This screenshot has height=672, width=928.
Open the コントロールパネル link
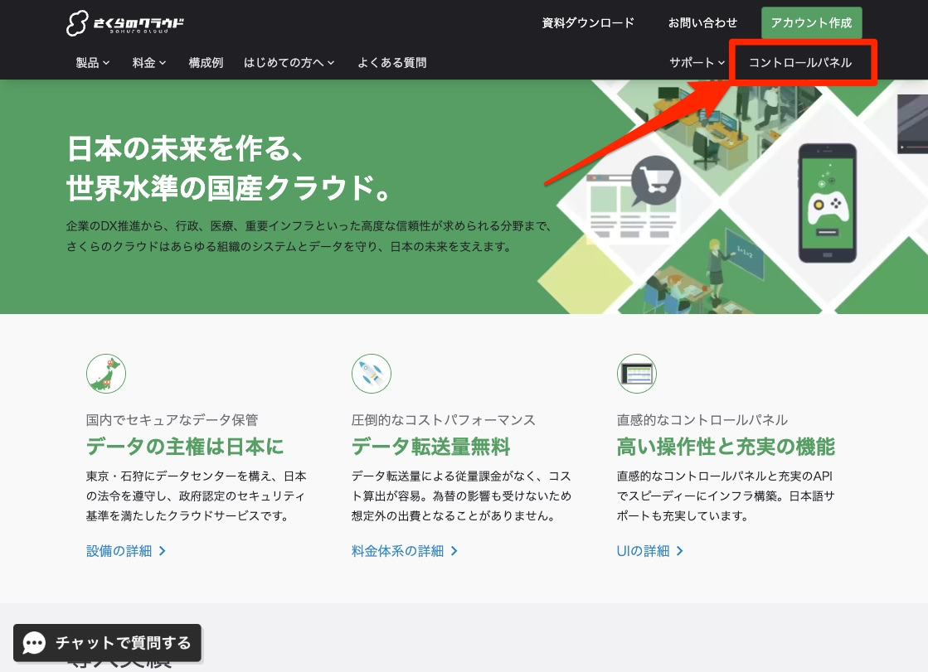click(800, 63)
